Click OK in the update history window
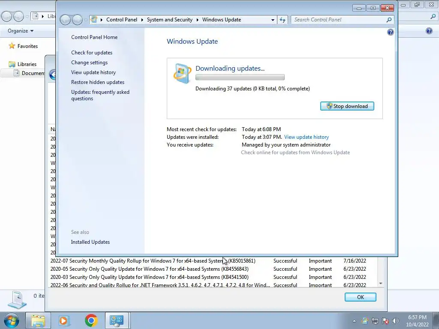Viewport: 439px width, 329px height. pyautogui.click(x=360, y=297)
